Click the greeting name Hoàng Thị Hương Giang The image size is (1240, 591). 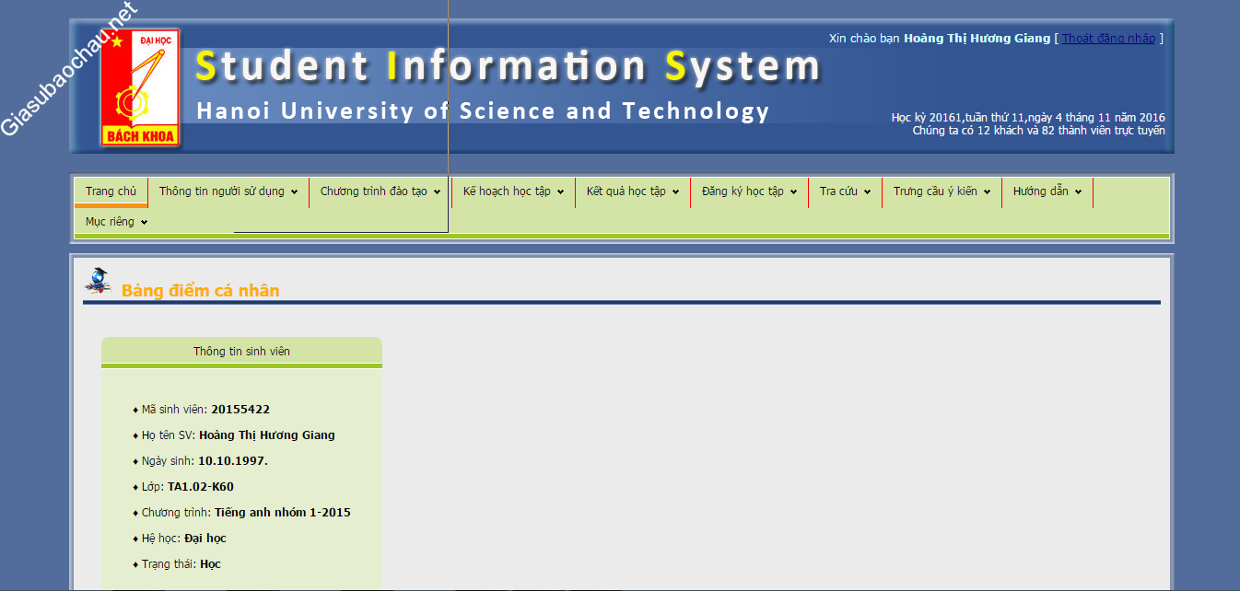coord(977,39)
